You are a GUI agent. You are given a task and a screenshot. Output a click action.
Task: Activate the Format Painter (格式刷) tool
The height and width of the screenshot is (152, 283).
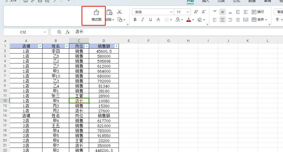point(96,15)
